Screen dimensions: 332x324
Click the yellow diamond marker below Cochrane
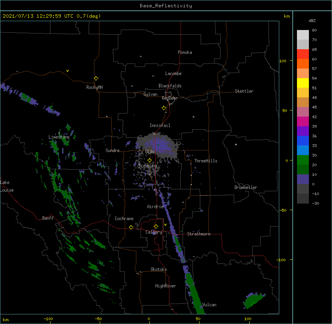pyautogui.click(x=131, y=227)
